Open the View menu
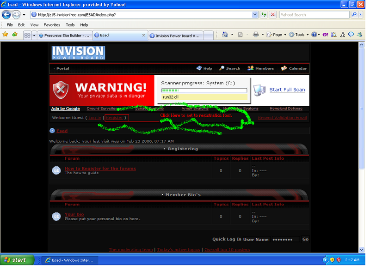Image resolution: width=370 pixels, height=277 pixels. [x=34, y=25]
